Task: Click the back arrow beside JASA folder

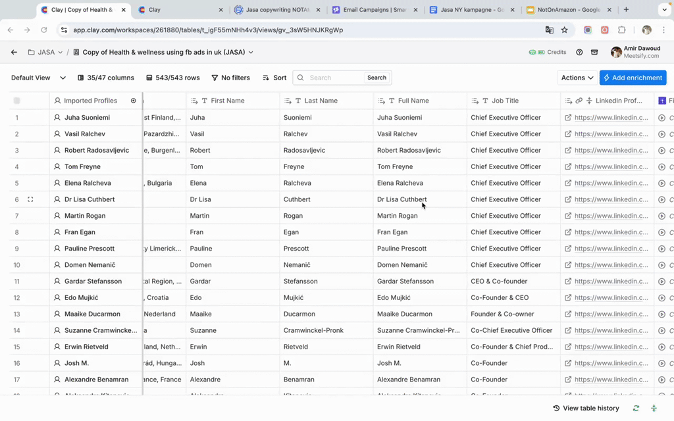Action: coord(14,52)
